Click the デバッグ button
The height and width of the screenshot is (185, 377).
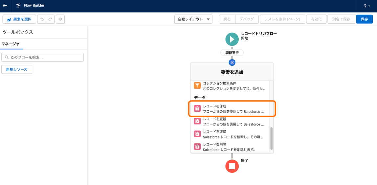pyautogui.click(x=247, y=19)
